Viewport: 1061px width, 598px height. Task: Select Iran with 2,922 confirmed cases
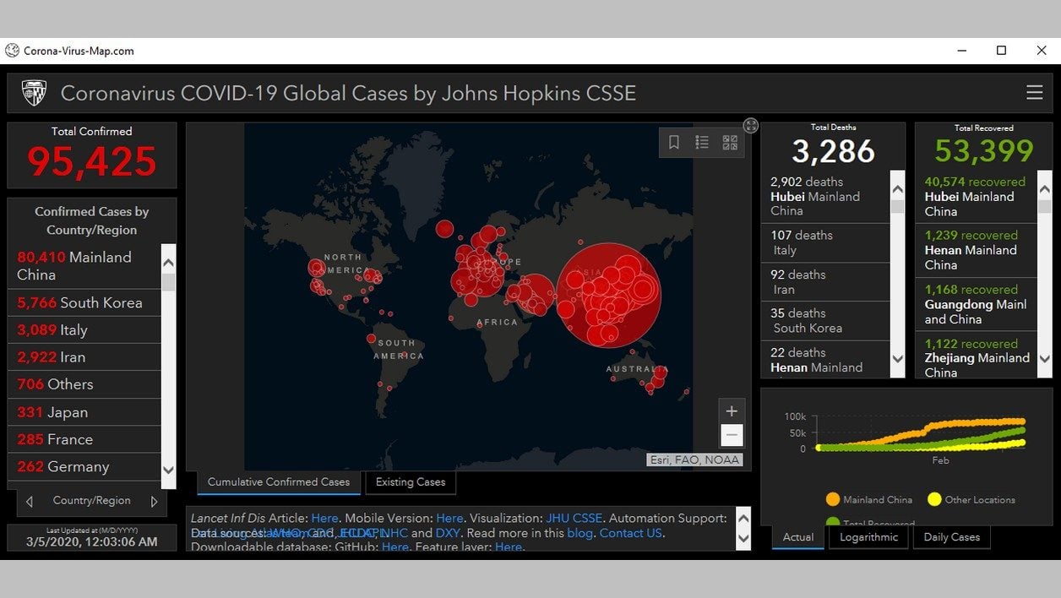point(84,357)
